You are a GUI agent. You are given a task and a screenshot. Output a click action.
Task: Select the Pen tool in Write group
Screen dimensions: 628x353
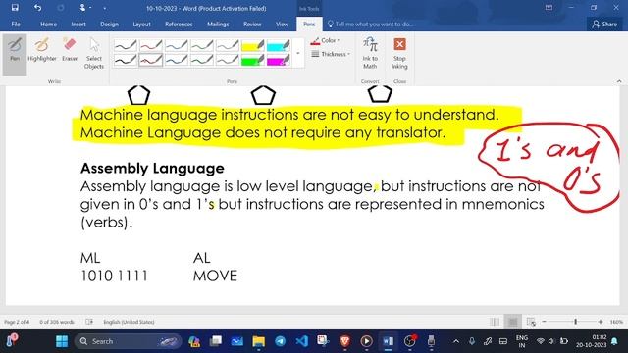pos(15,54)
